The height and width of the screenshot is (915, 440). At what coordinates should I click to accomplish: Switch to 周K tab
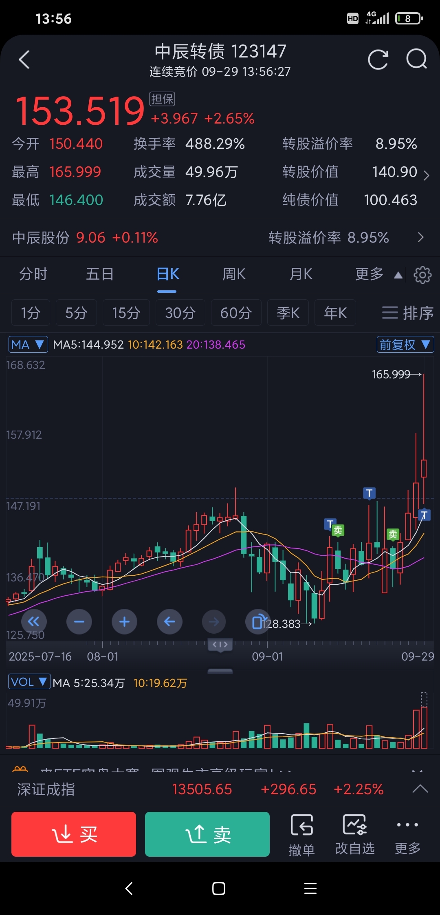(x=234, y=274)
